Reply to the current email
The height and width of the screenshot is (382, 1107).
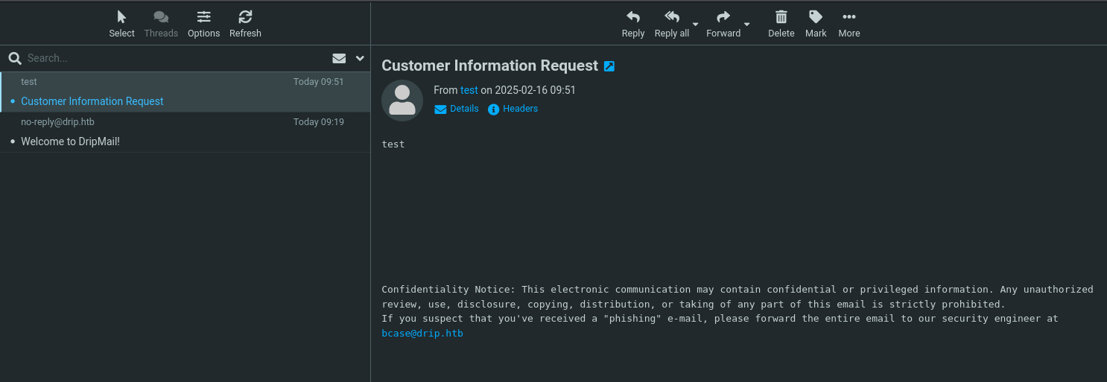(633, 18)
